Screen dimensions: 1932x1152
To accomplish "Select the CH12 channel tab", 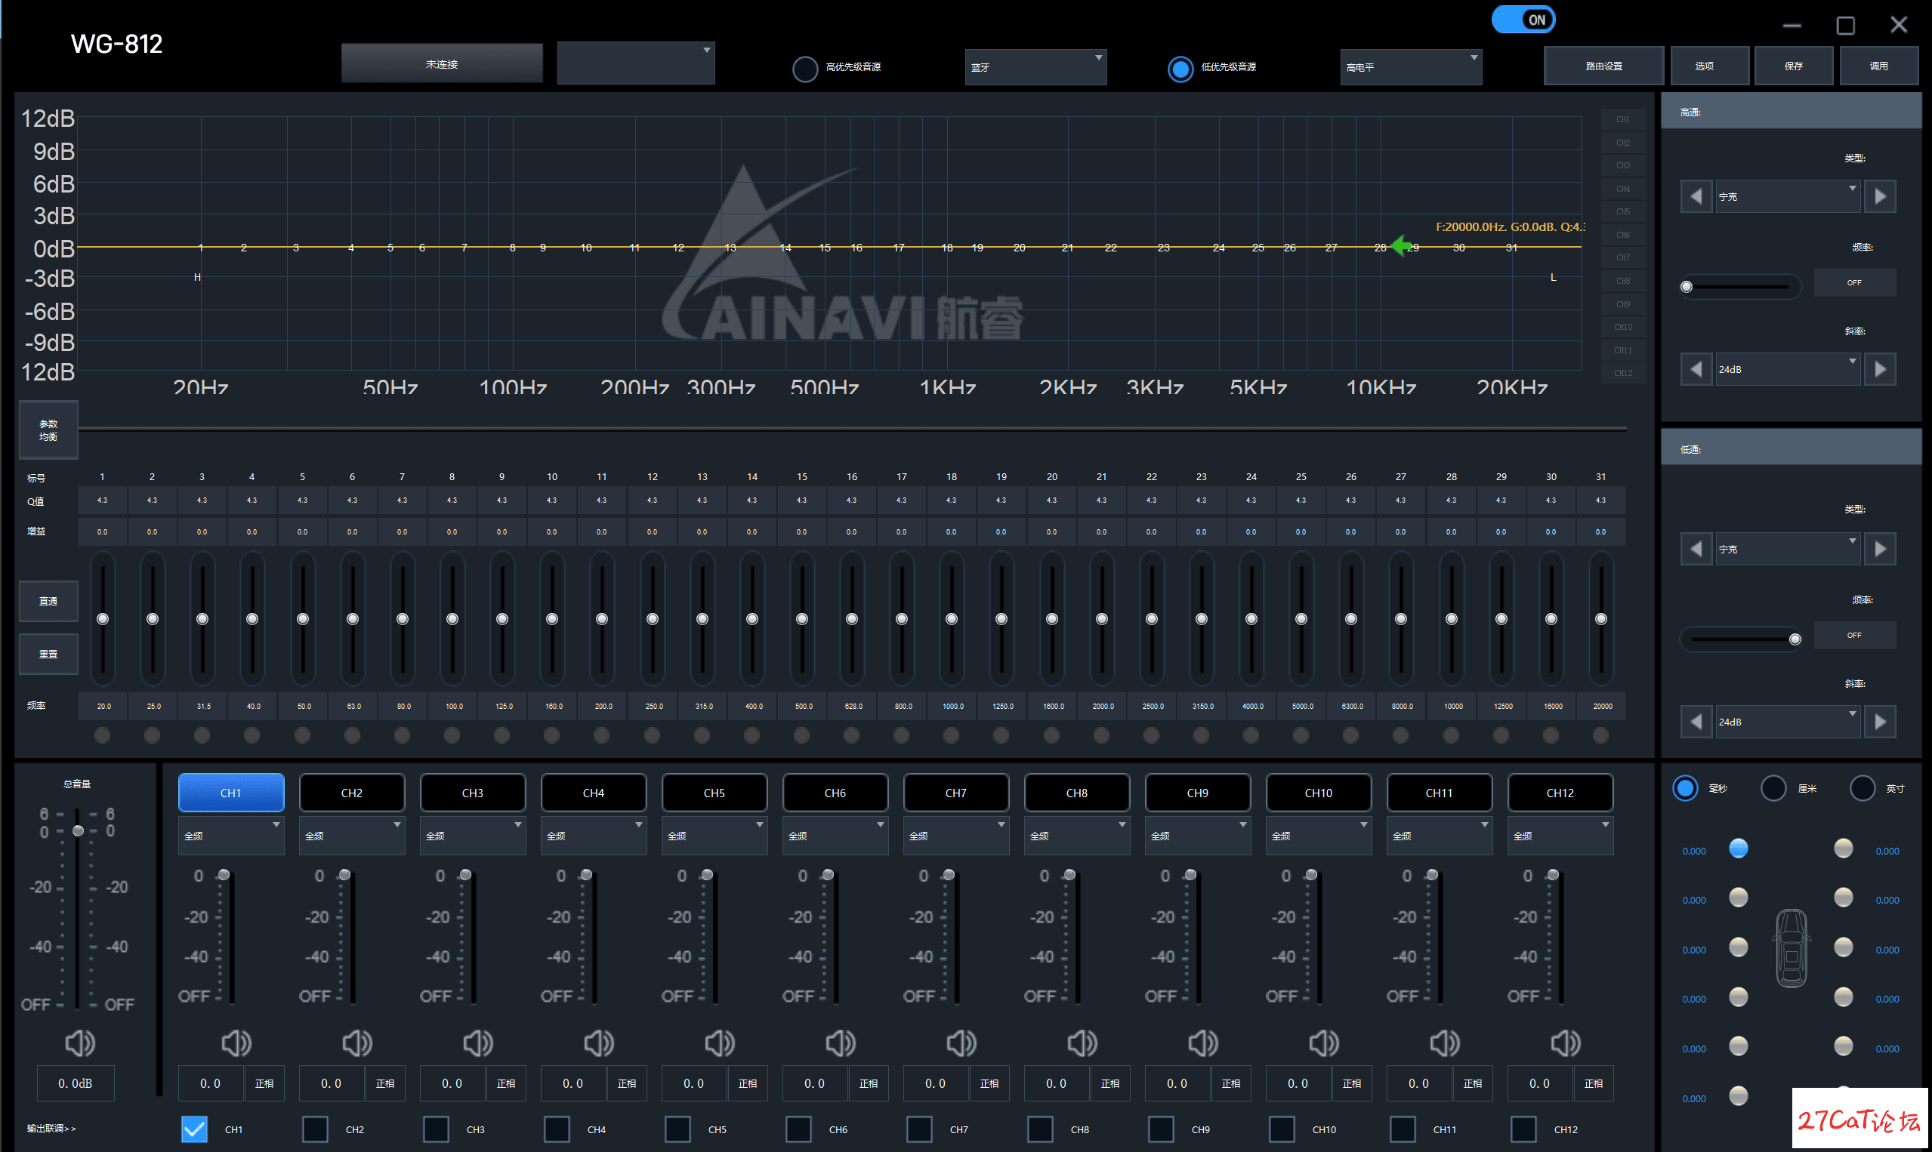I will coord(1560,793).
